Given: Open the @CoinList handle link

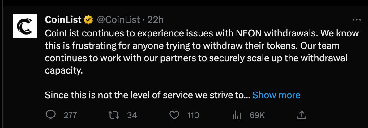Looking at the screenshot, I should coord(118,20).
